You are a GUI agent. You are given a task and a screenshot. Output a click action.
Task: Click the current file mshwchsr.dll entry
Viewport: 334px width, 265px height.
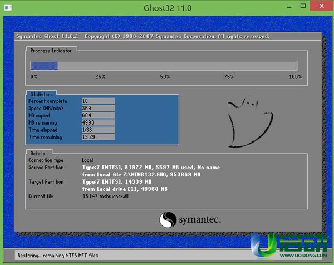[x=105, y=196]
